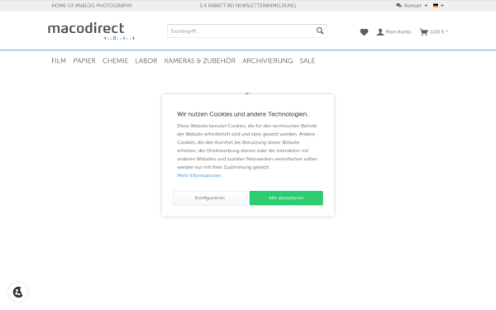
Task: Open Mein Konto account menu
Action: pyautogui.click(x=393, y=32)
